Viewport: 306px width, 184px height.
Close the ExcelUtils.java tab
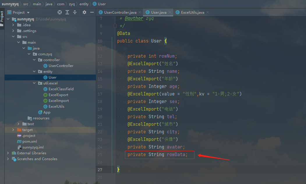click(x=207, y=13)
